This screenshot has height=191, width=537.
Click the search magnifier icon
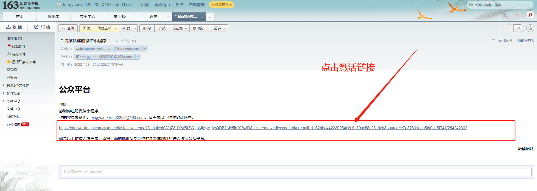point(471,5)
